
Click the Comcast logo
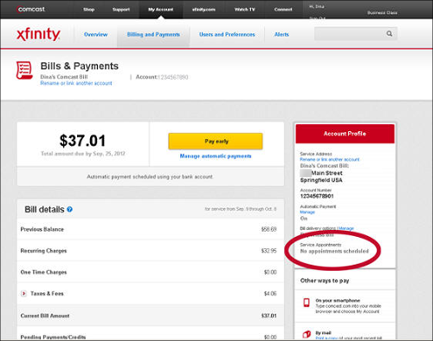click(x=31, y=10)
